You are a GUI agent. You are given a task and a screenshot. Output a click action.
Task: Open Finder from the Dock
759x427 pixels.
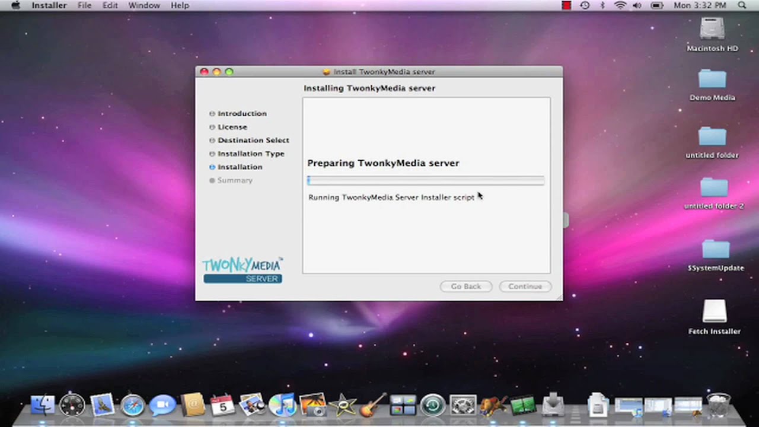click(x=43, y=406)
